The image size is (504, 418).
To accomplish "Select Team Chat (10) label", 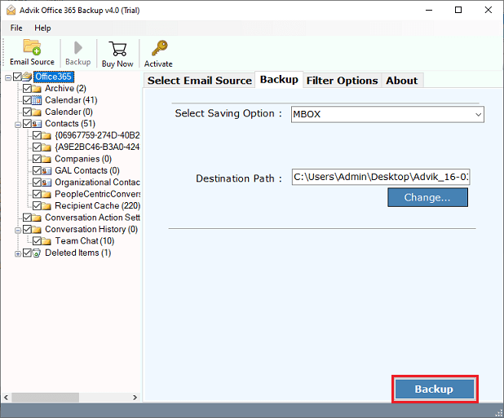I will click(85, 241).
